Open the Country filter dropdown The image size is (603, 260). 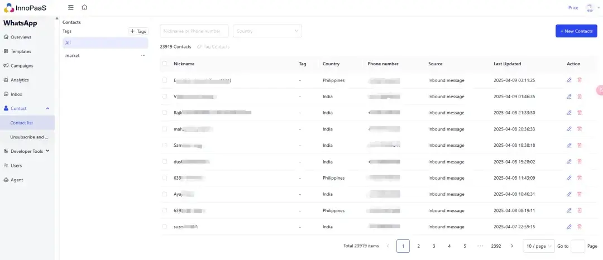coord(267,31)
